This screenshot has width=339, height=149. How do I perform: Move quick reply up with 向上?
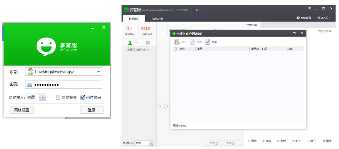pos(296,141)
